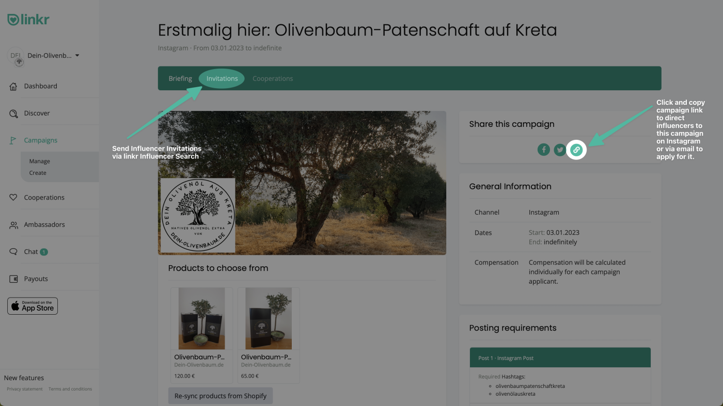
Task: Expand the Dein-Olivenb... account dropdown
Action: pyautogui.click(x=77, y=56)
